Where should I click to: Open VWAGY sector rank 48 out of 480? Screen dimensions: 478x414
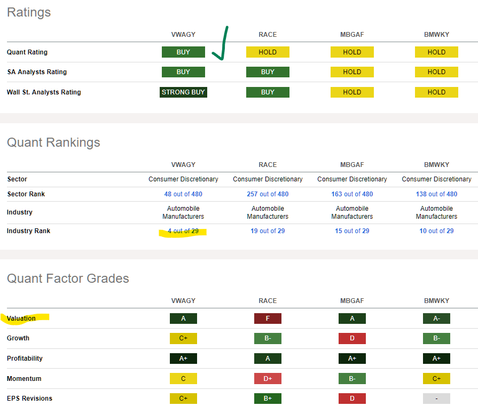tap(183, 194)
